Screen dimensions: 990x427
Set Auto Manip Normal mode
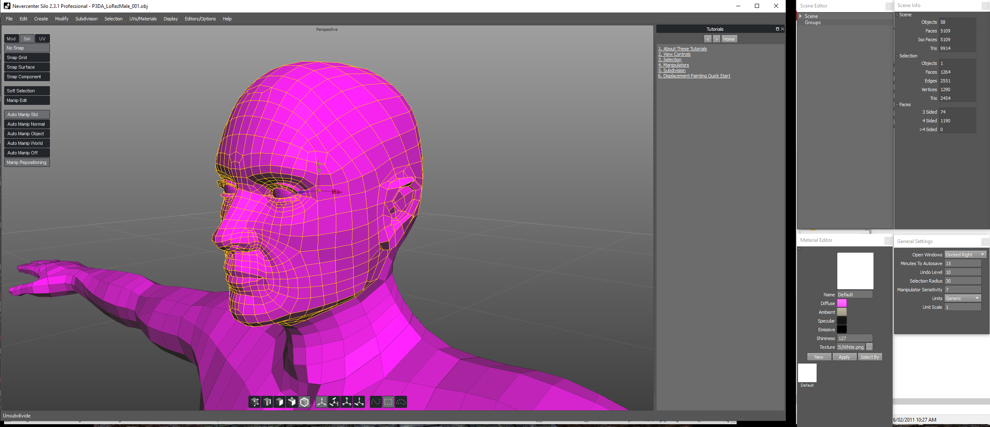point(27,124)
